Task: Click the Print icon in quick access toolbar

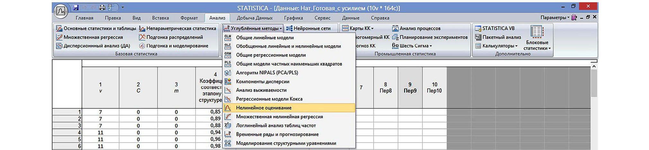Action: (102, 7)
